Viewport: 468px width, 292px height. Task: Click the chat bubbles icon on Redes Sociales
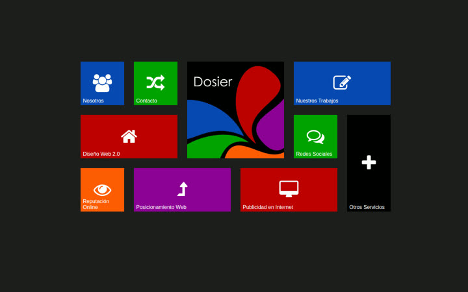(x=315, y=137)
